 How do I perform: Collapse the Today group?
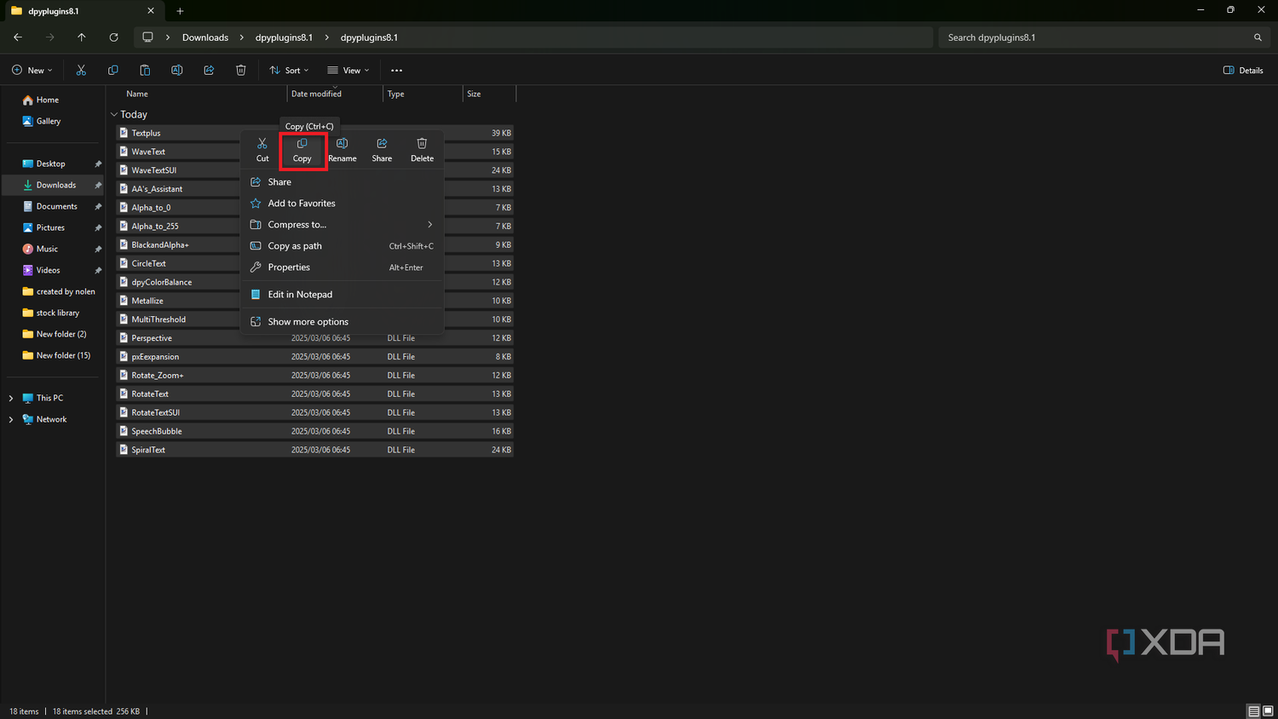tap(114, 114)
